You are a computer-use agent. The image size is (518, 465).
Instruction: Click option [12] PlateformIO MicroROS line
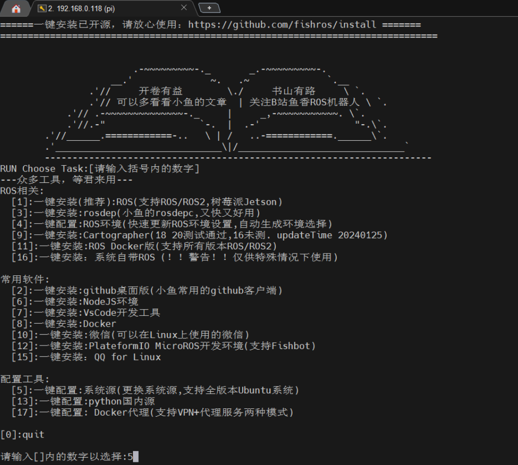pyautogui.click(x=164, y=346)
